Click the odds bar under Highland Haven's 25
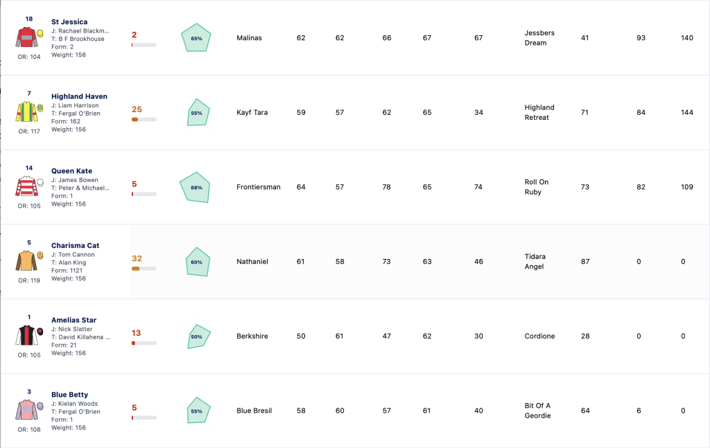The height and width of the screenshot is (448, 710). (x=144, y=120)
